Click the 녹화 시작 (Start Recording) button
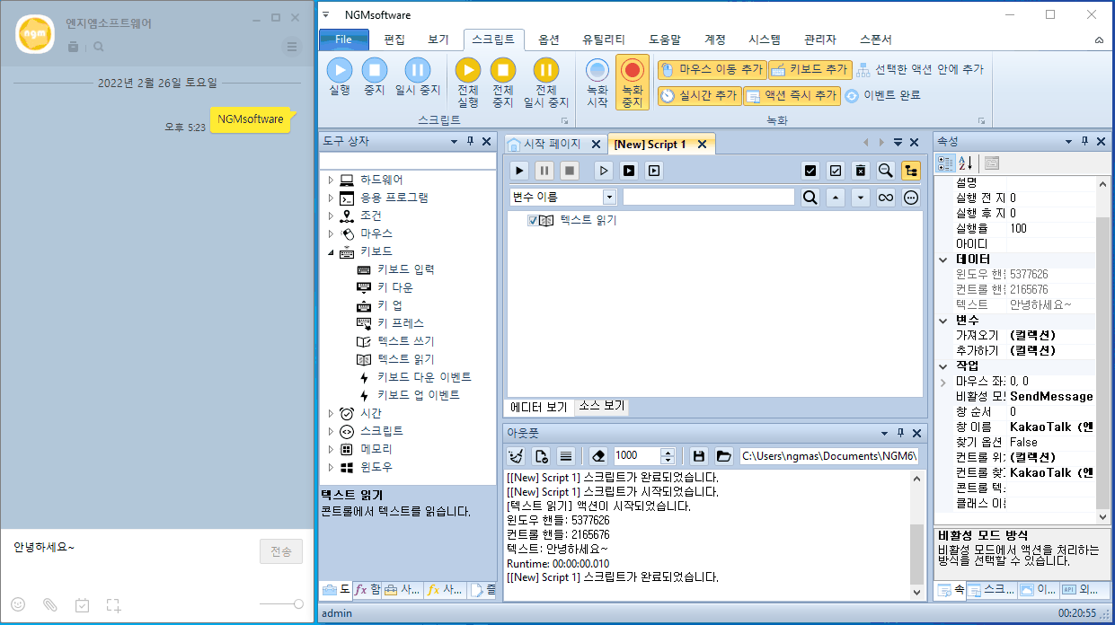 tap(597, 83)
